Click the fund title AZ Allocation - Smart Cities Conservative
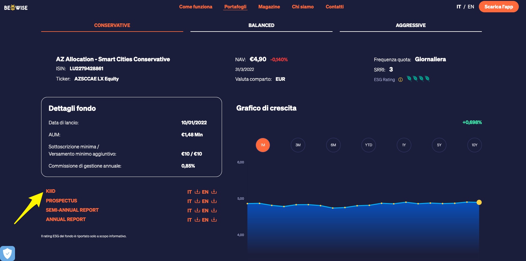526x261 pixels. point(113,59)
